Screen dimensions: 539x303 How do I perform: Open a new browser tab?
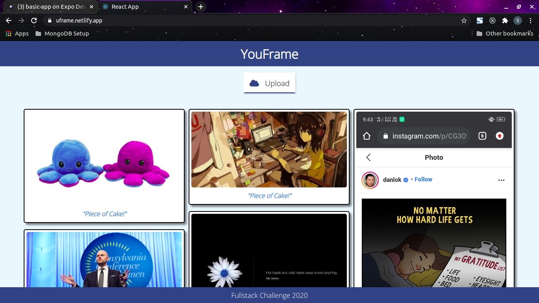pyautogui.click(x=201, y=7)
